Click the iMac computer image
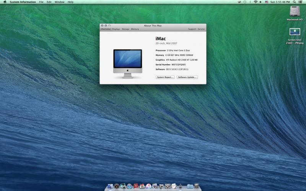 pyautogui.click(x=128, y=64)
